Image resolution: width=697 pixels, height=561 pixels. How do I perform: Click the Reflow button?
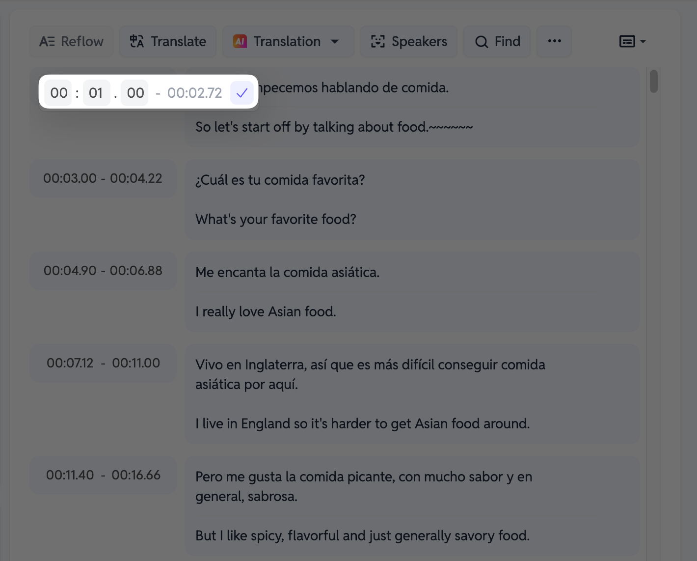coord(72,42)
